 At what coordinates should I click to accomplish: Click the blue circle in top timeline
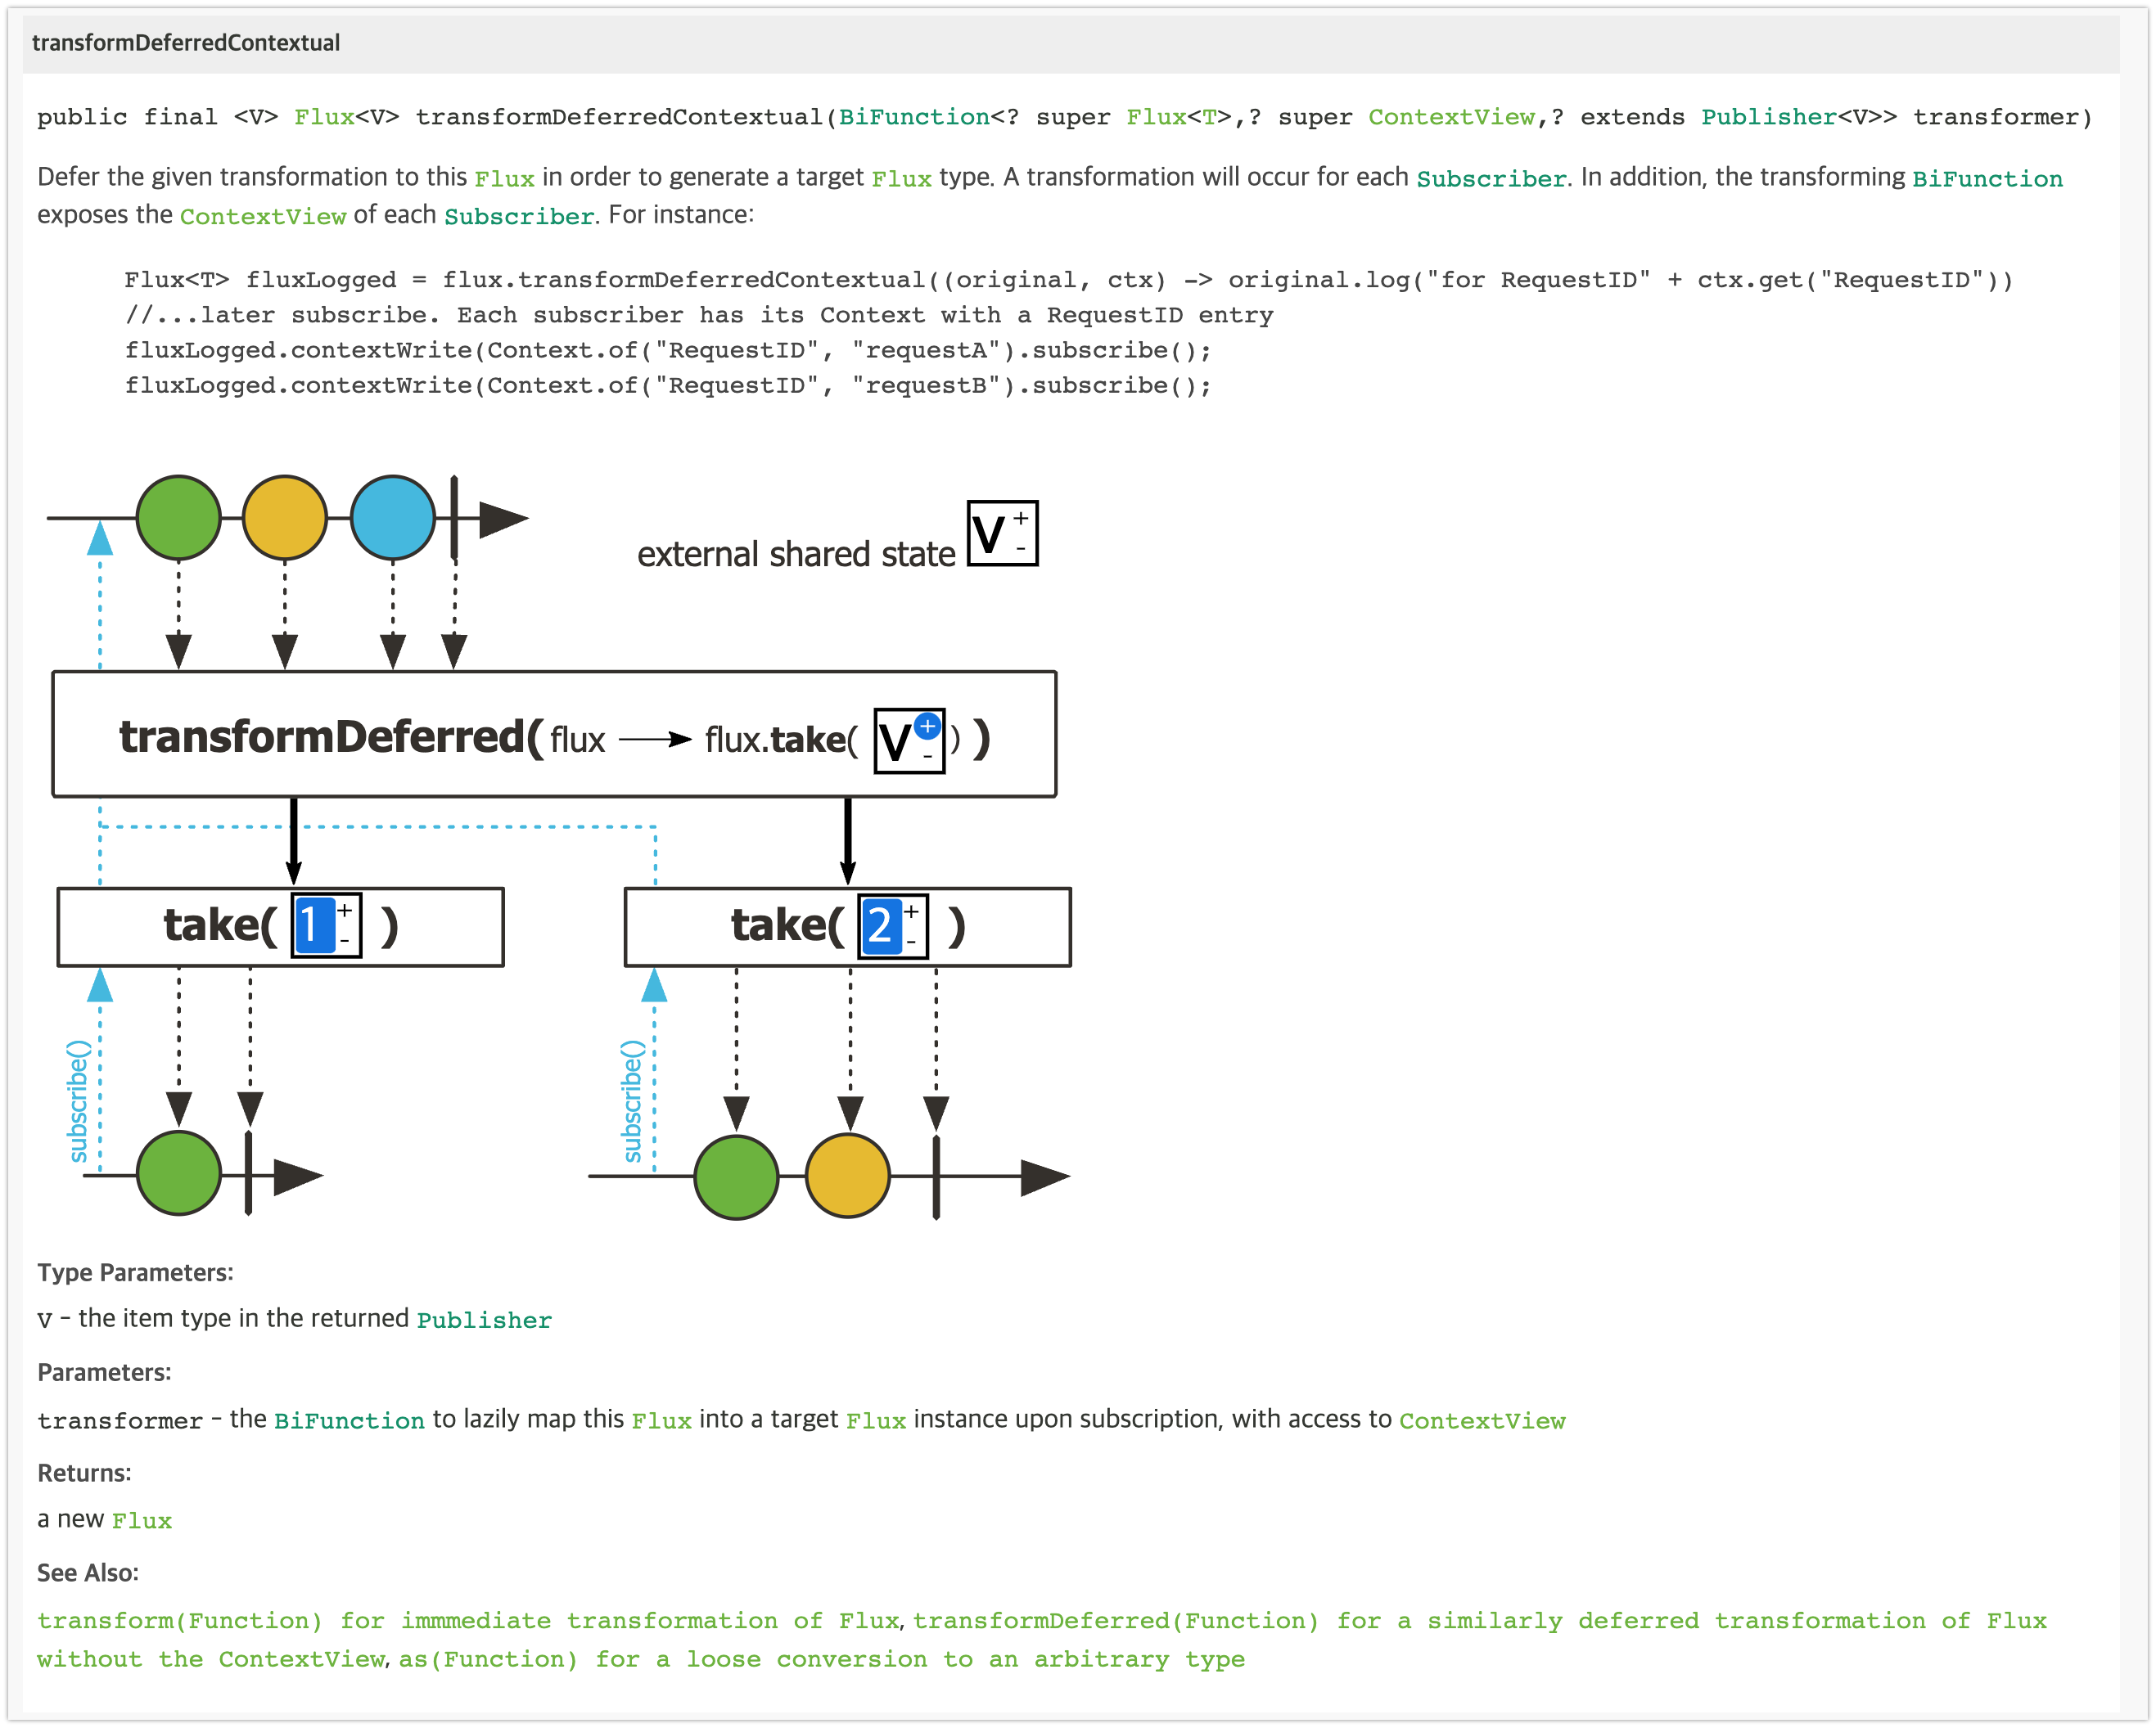tap(393, 518)
